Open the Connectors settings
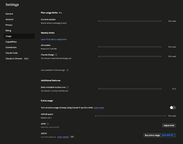The width and height of the screenshot is (183, 144). [x=11, y=47]
